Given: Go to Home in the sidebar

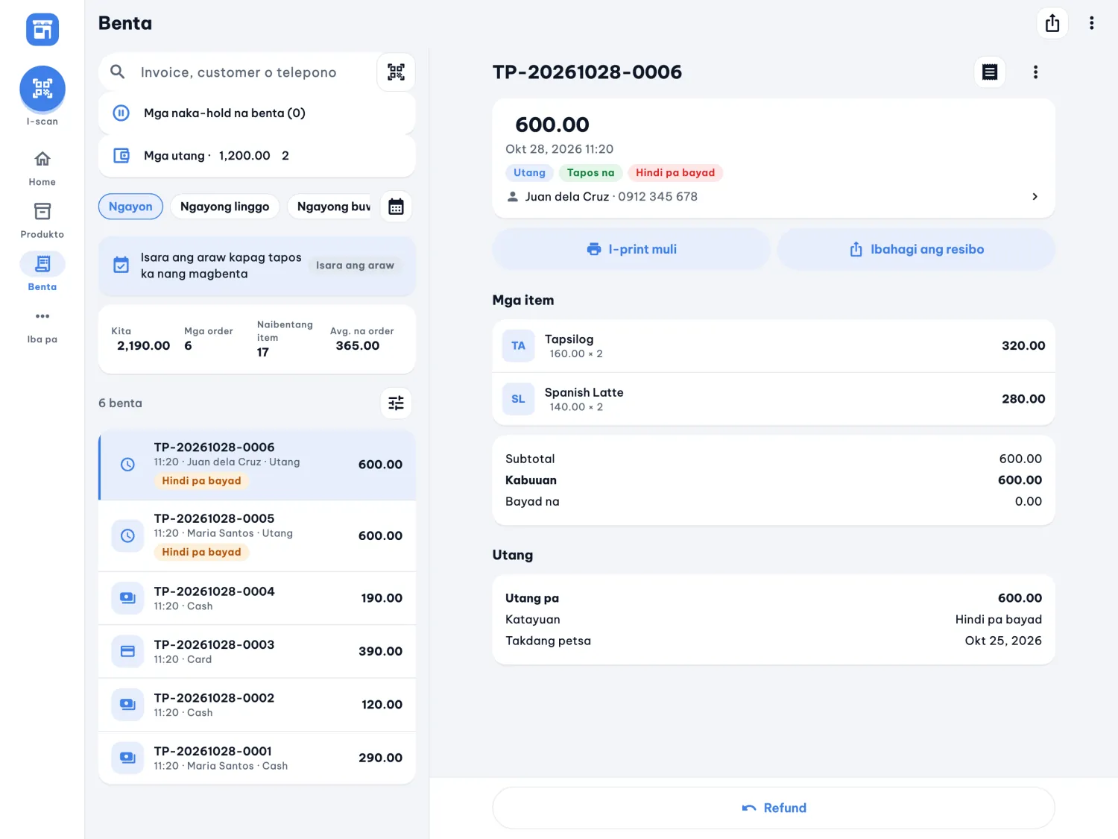Looking at the screenshot, I should click(x=42, y=168).
